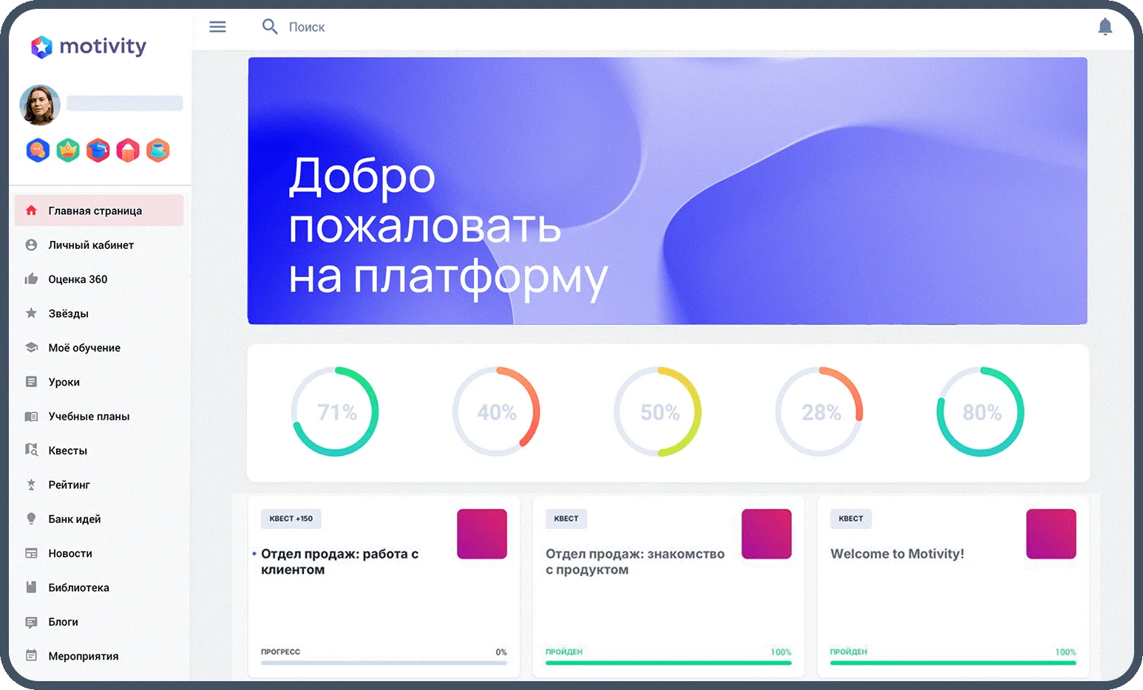Click the notifications bell icon
The image size is (1143, 690).
(x=1105, y=27)
